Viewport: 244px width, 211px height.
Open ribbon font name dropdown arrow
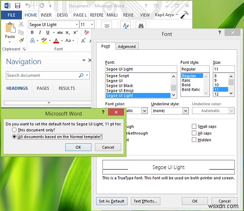coord(77,24)
